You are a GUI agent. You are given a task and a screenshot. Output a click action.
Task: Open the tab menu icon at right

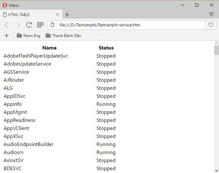click(x=211, y=14)
